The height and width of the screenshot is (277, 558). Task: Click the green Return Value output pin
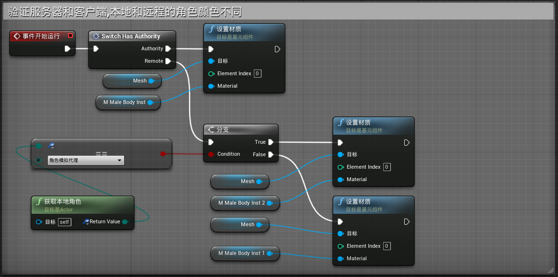tap(124, 221)
